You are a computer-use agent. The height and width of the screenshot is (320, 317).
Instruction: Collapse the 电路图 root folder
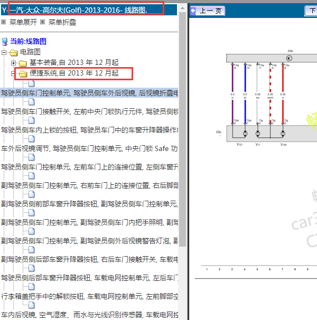tap(4, 53)
